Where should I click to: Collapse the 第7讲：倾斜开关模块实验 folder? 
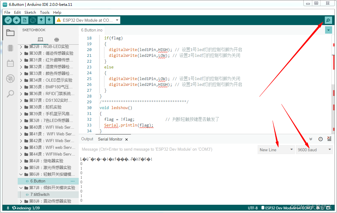[21, 188]
